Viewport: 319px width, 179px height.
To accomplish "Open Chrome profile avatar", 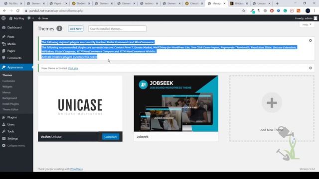I will tap(308, 11).
